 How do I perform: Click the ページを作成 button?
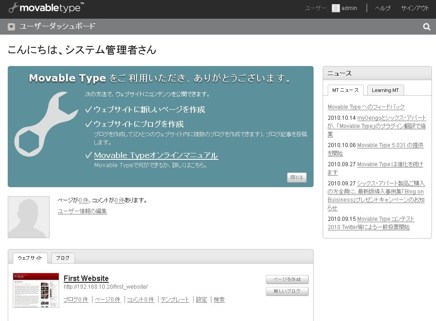tap(287, 280)
